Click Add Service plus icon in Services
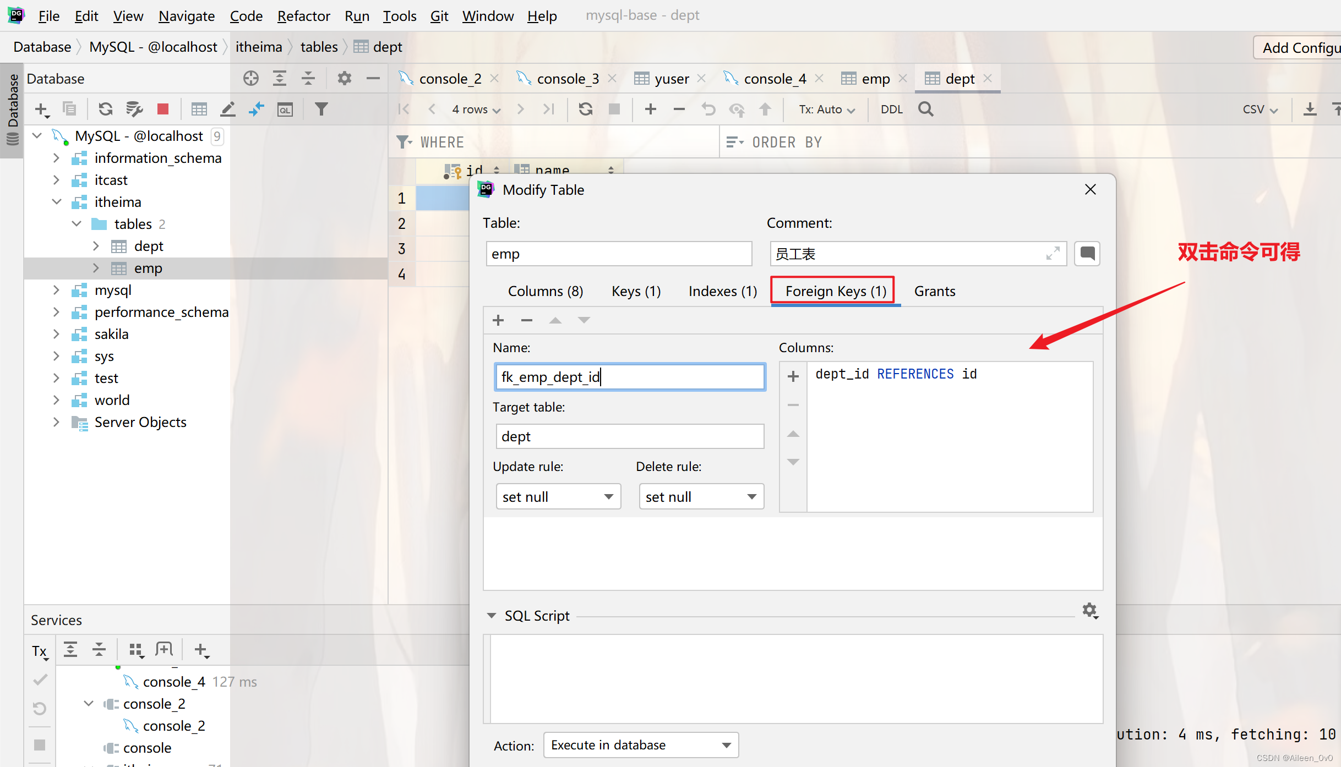Screen dimensions: 1341x767 [x=201, y=650]
